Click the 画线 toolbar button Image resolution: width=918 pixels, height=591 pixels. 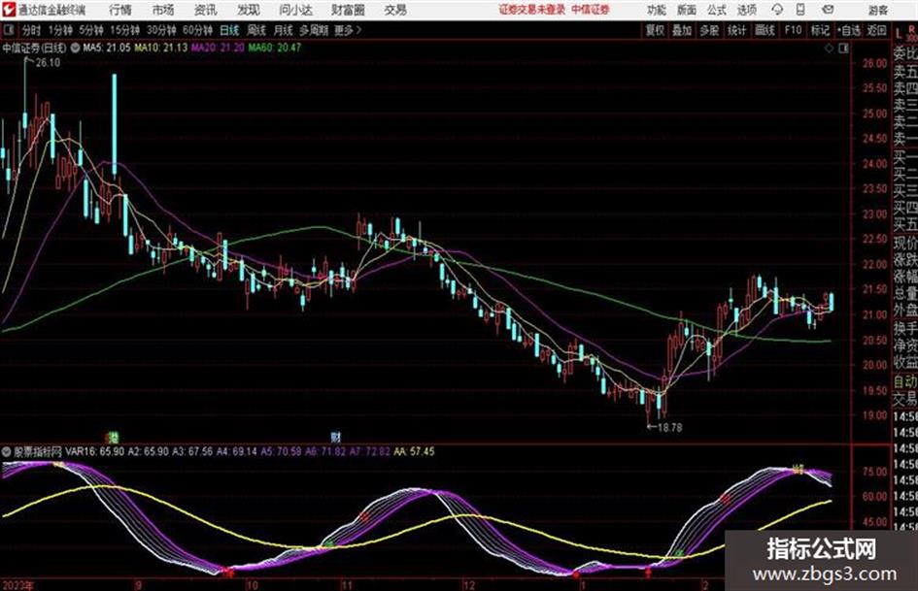coord(765,30)
